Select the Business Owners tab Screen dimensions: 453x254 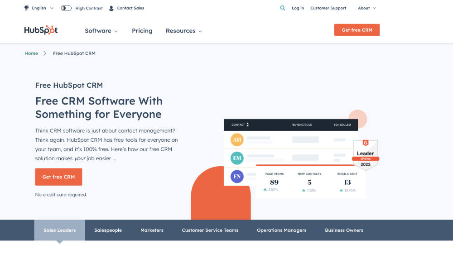point(344,230)
